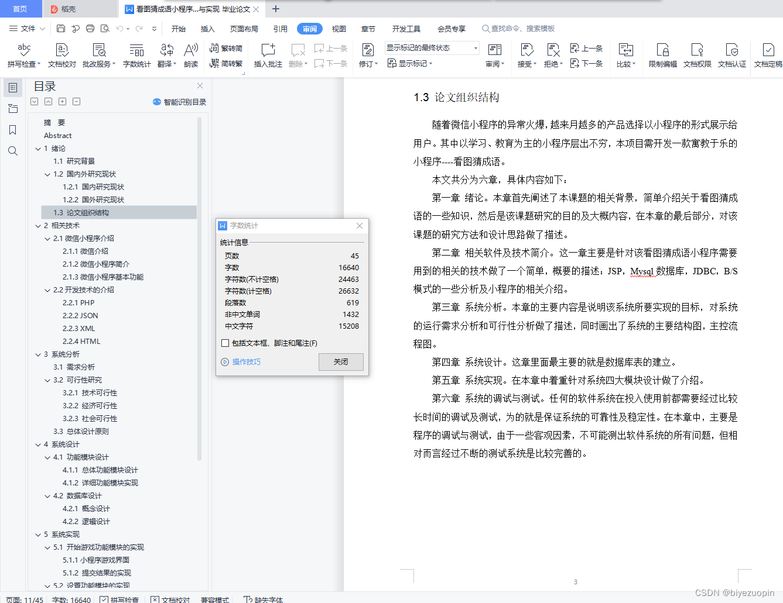Open a new document tab with plus
This screenshot has height=603, width=783.
coord(276,9)
